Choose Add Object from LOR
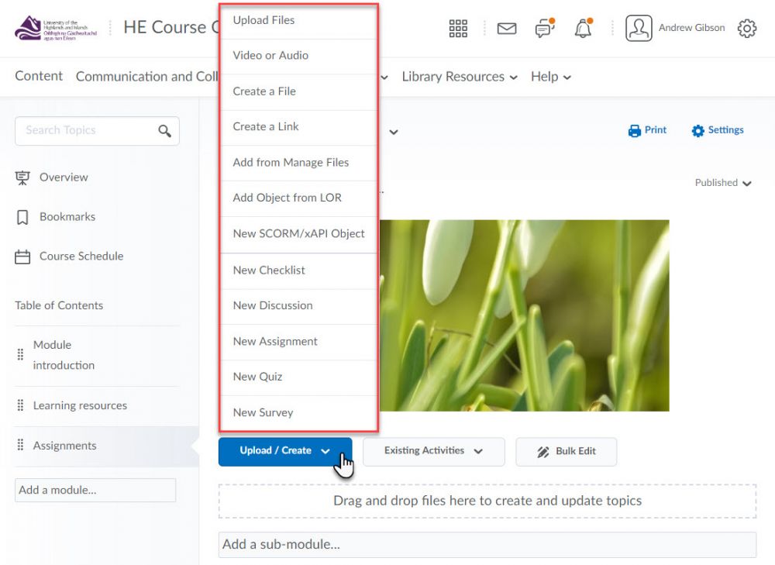This screenshot has height=565, width=775. (x=298, y=198)
